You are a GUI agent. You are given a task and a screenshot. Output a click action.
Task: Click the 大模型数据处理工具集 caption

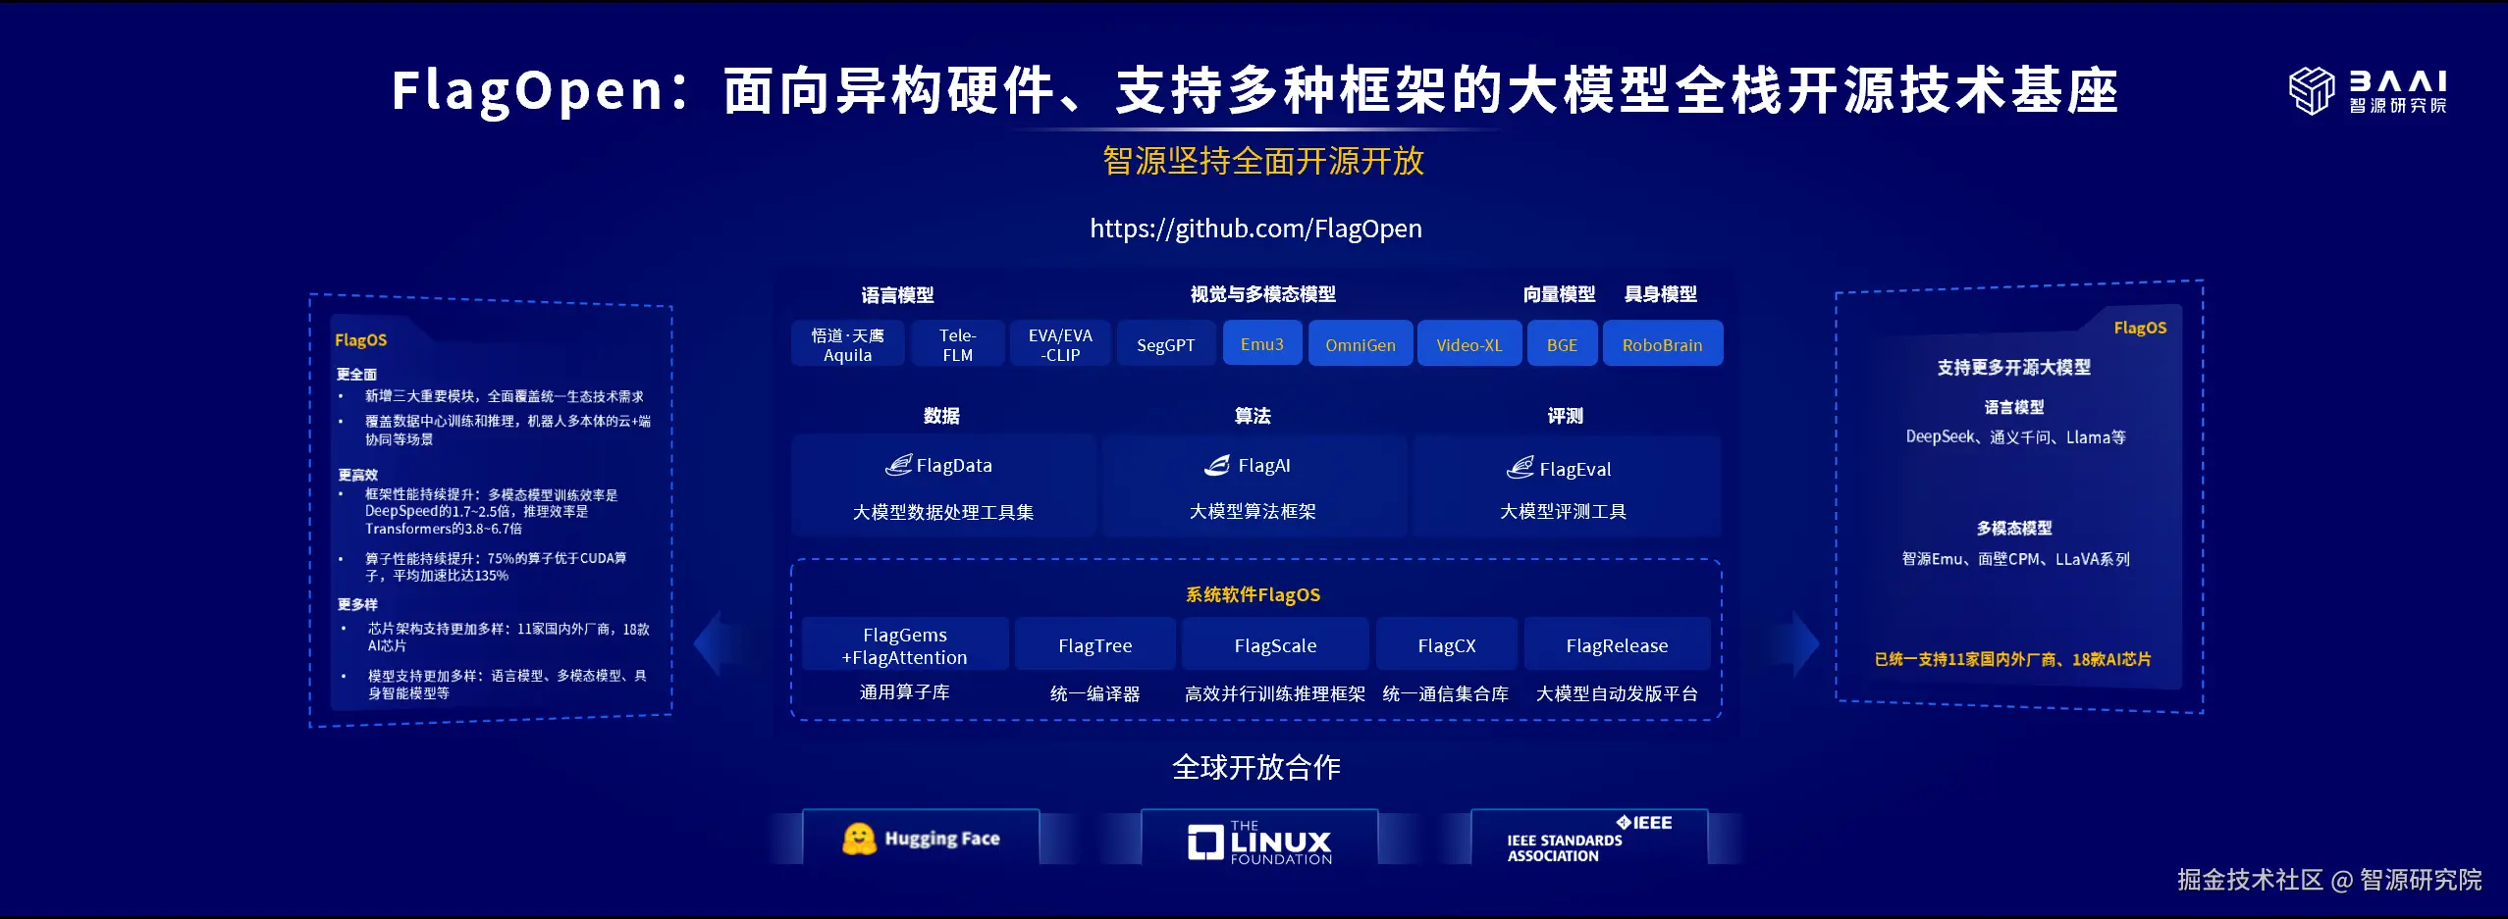942,512
